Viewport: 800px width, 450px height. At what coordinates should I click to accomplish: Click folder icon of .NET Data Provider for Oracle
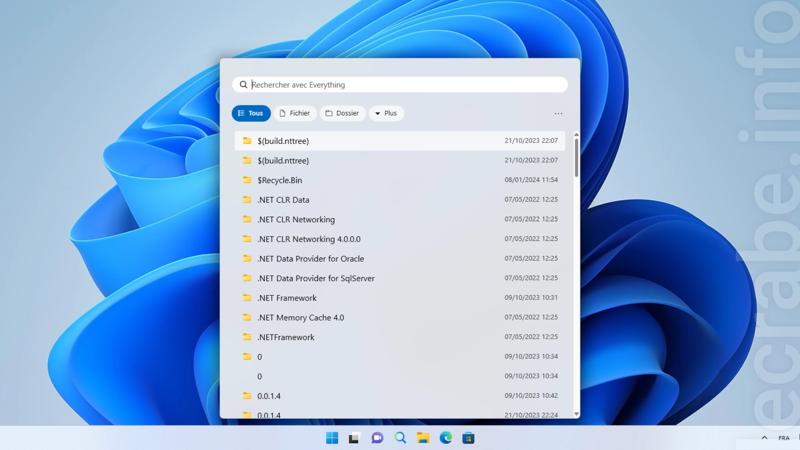(247, 258)
